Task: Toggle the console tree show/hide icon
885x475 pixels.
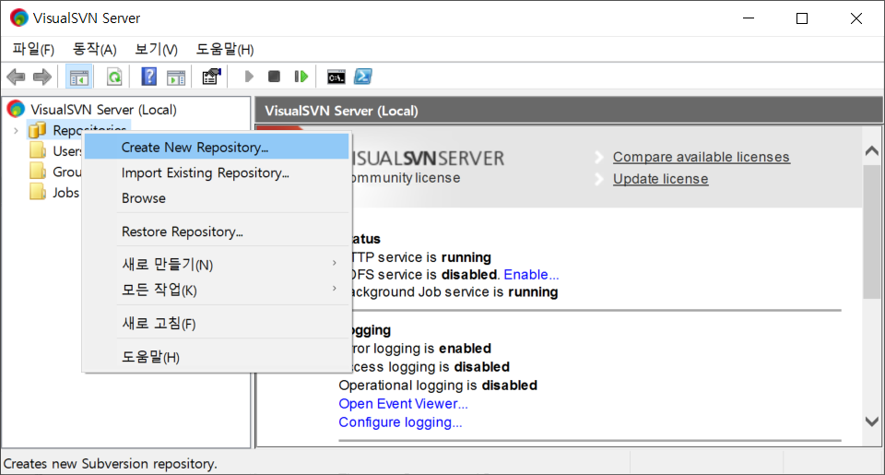Action: pos(79,77)
